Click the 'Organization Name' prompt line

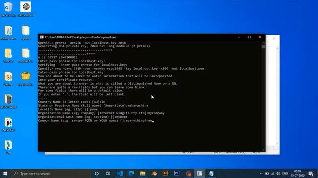[x=101, y=113]
